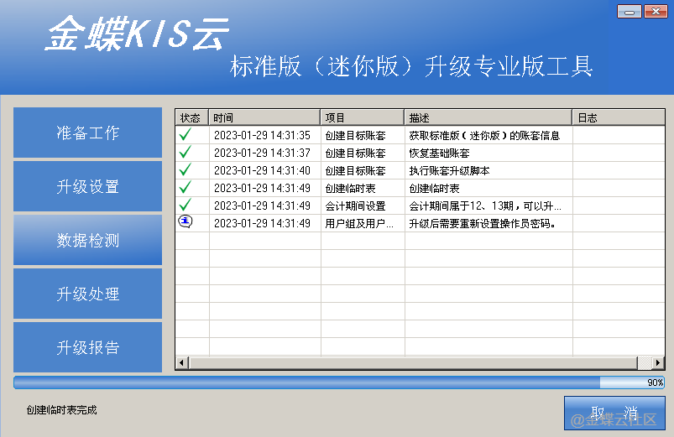Image resolution: width=674 pixels, height=437 pixels.
Task: Click the checkmark icon beside 恢复基础账套
Action: point(185,153)
